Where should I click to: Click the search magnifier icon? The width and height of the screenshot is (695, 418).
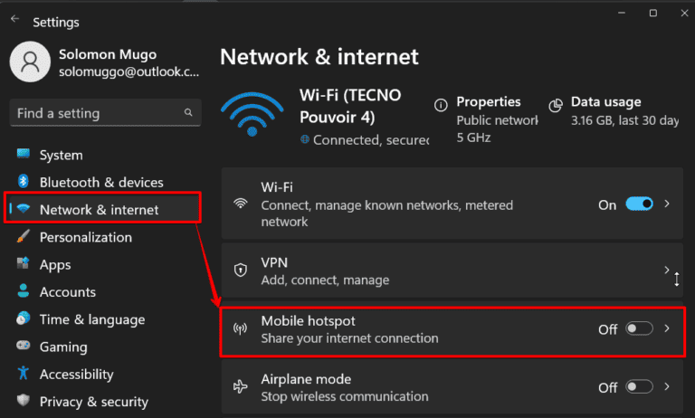click(188, 113)
